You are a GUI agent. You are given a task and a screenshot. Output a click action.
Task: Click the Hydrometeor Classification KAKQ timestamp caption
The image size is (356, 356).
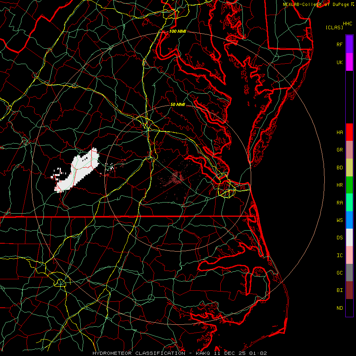pos(180,353)
